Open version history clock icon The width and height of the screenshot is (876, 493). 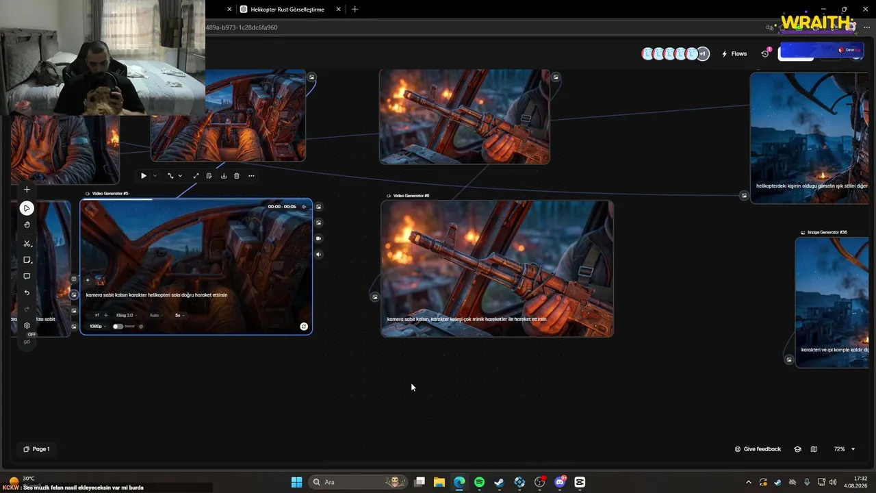coord(765,54)
